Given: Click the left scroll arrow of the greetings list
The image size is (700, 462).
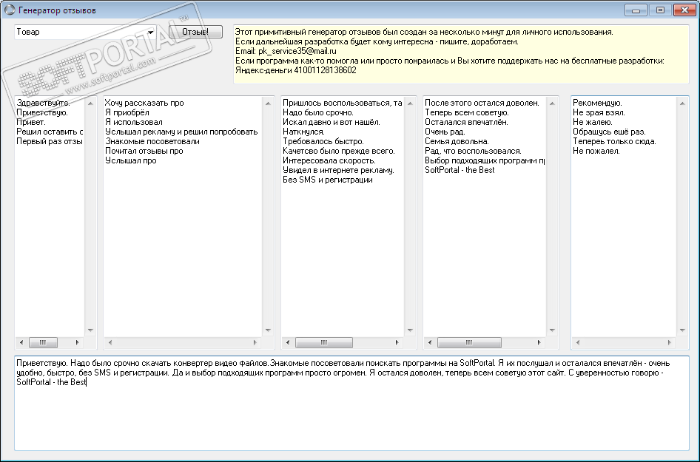Looking at the screenshot, I should point(21,342).
